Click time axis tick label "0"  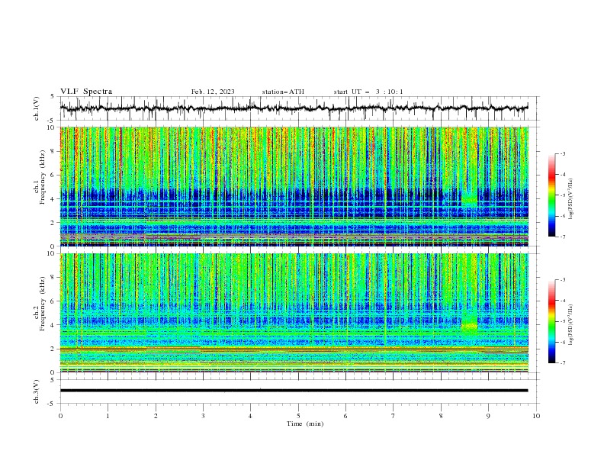click(x=60, y=416)
